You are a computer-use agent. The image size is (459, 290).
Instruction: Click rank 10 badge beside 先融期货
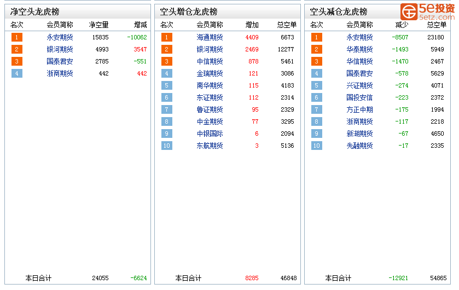tap(316, 146)
